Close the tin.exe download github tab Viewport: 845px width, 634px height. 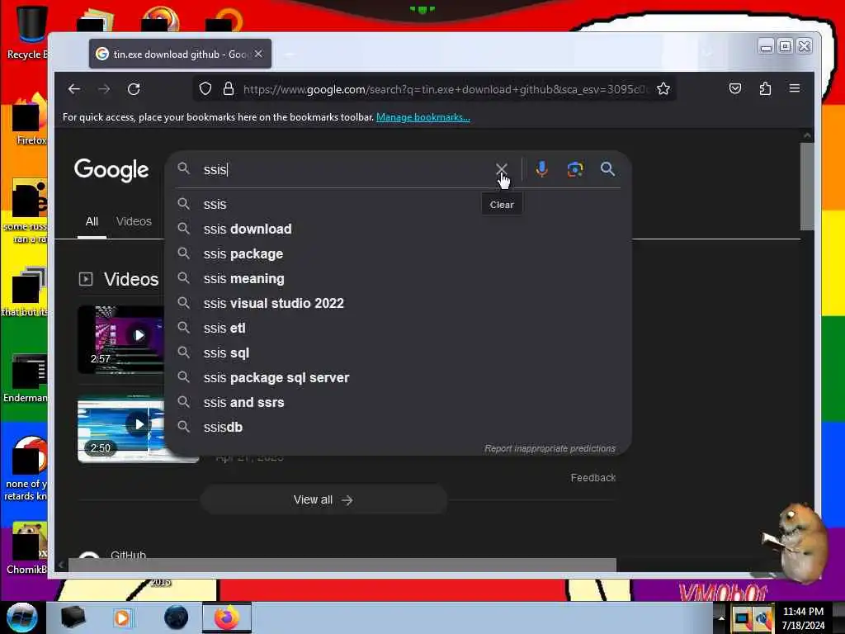coord(258,54)
